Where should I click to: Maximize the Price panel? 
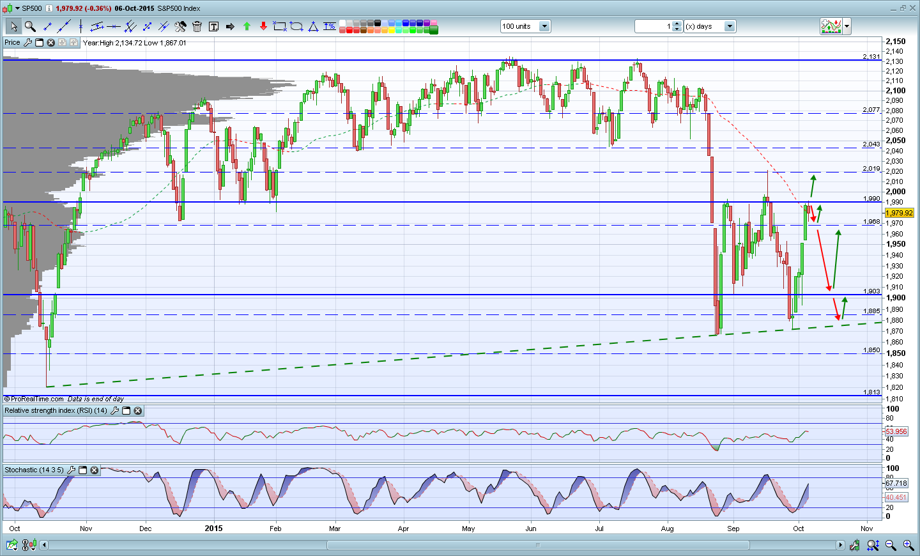point(39,43)
